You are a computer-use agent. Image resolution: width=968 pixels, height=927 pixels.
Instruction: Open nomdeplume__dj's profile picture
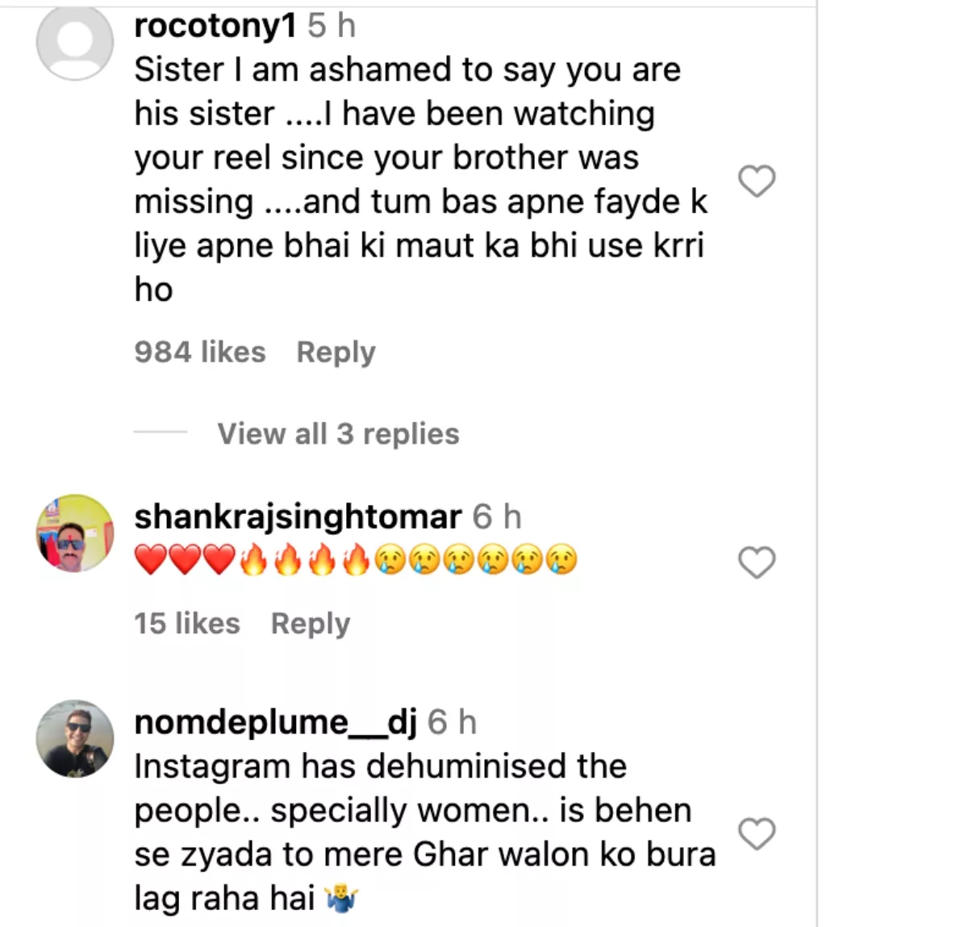[x=75, y=738]
